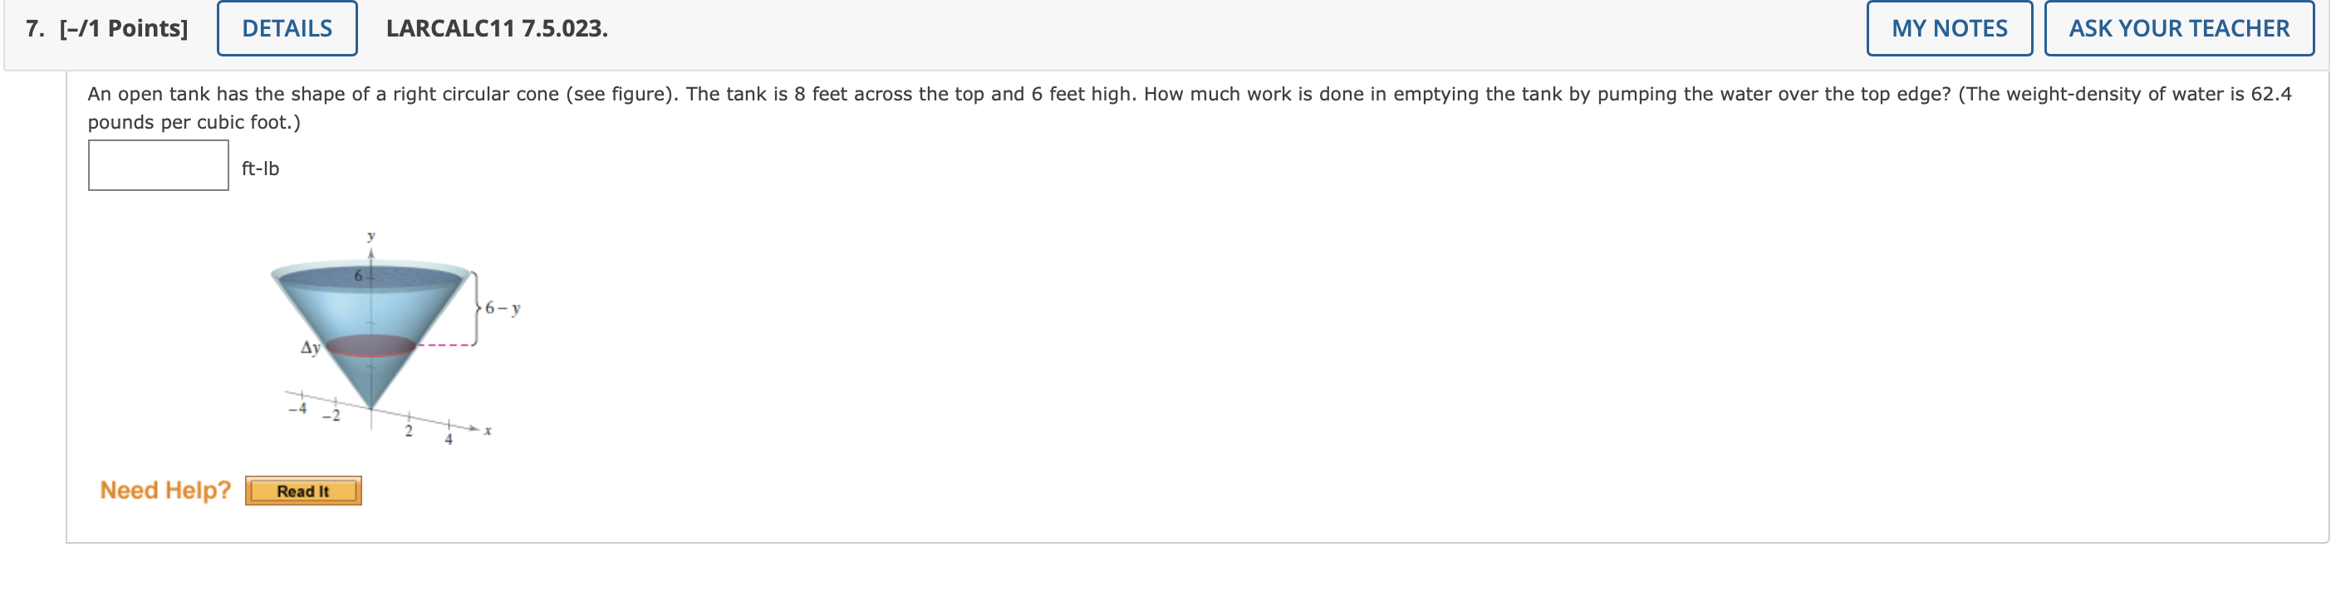Select the LARCALC11 7.5.023 problem code
Viewport: 2336px width, 601px height.
[497, 28]
